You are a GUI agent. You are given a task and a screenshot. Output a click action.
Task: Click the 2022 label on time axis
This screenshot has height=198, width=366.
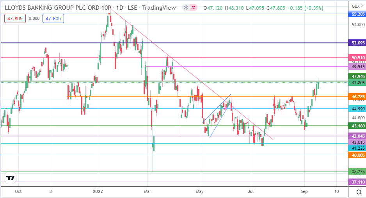click(98, 191)
